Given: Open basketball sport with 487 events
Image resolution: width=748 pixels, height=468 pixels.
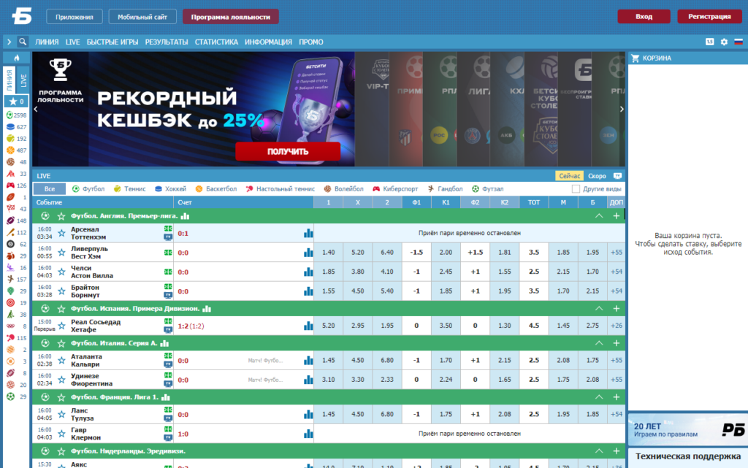Looking at the screenshot, I should [16, 150].
